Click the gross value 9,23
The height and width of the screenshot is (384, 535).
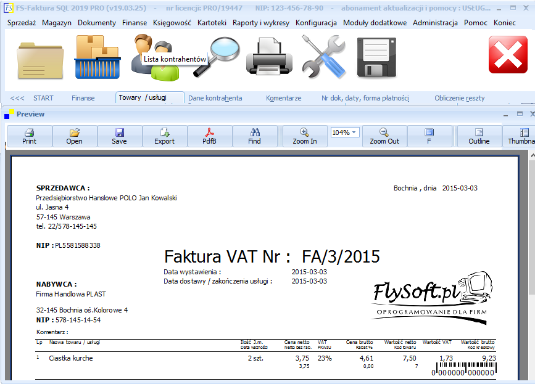point(489,358)
